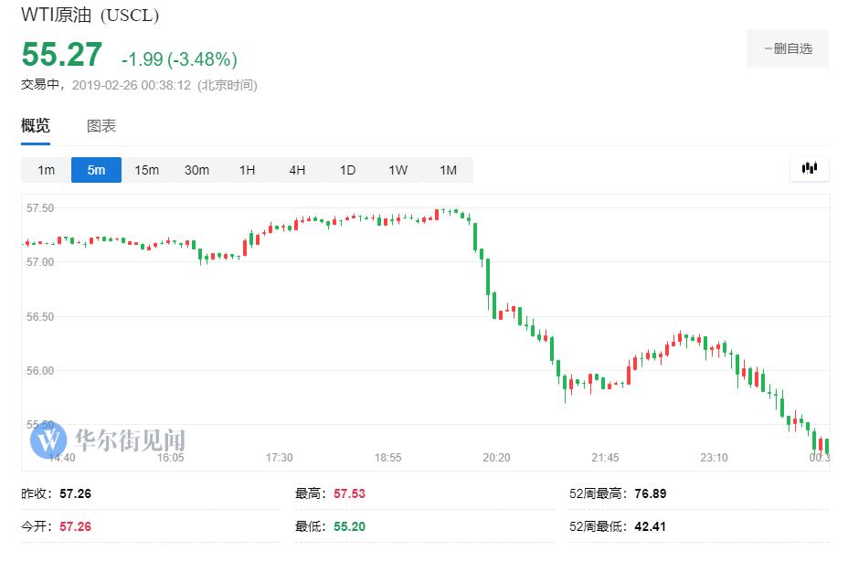This screenshot has height=562, width=848.
Task: Select the 30m timeframe
Action: (x=196, y=170)
